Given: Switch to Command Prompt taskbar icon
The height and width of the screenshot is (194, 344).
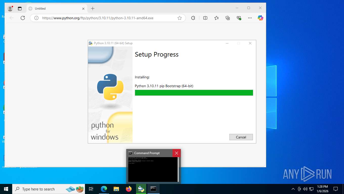Looking at the screenshot, I should pos(154,189).
